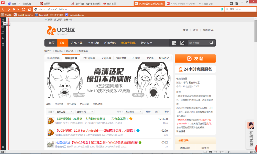
Task: Expand the 全部主题 filter dropdown
Action: click(x=65, y=112)
